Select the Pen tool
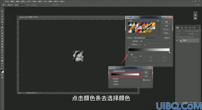Screen dimensions: 202x110 [x=2, y=50]
